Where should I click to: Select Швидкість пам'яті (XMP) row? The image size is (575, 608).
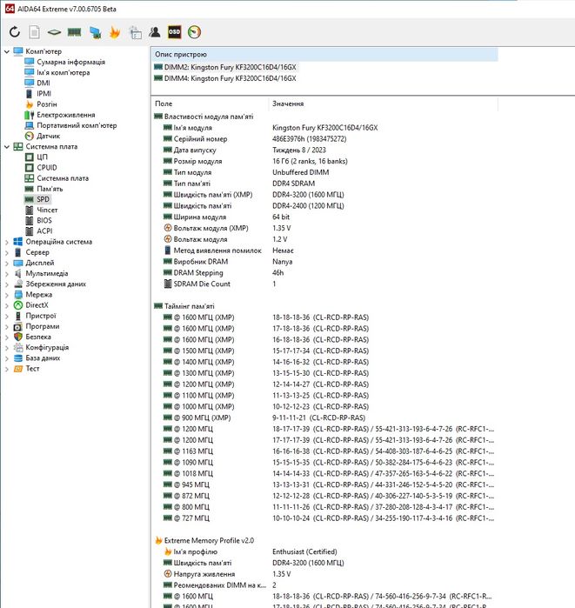point(324,195)
